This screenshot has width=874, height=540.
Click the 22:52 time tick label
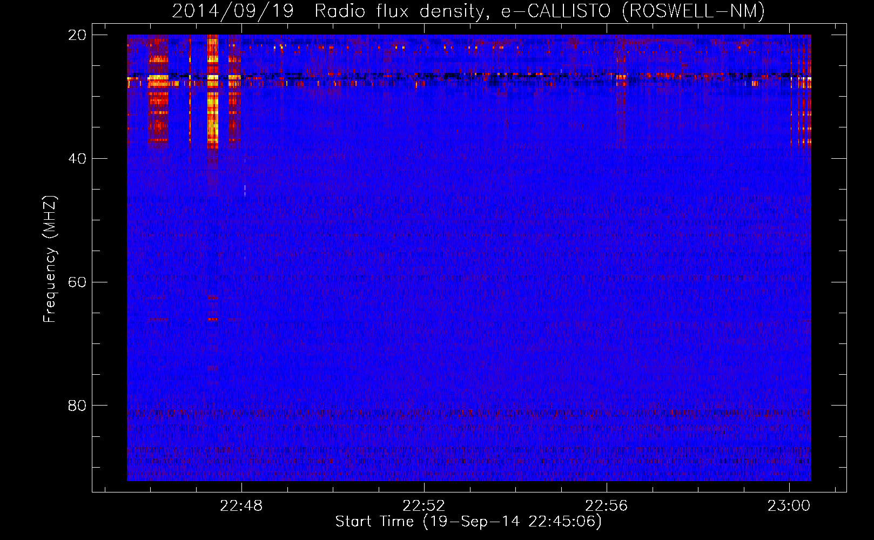[x=424, y=506]
